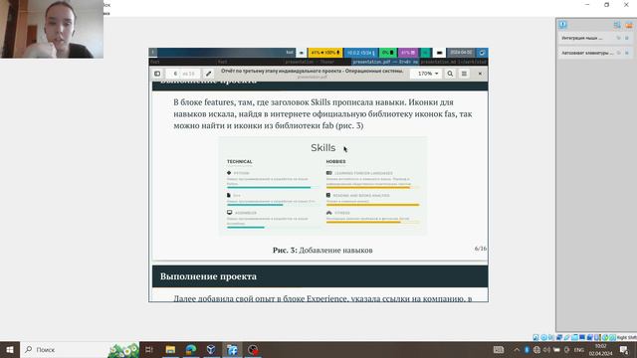
Task: Open search in the PDF viewer
Action: tap(450, 74)
